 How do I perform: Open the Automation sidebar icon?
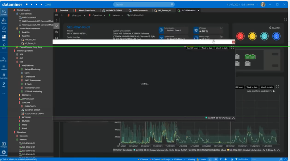[4, 76]
